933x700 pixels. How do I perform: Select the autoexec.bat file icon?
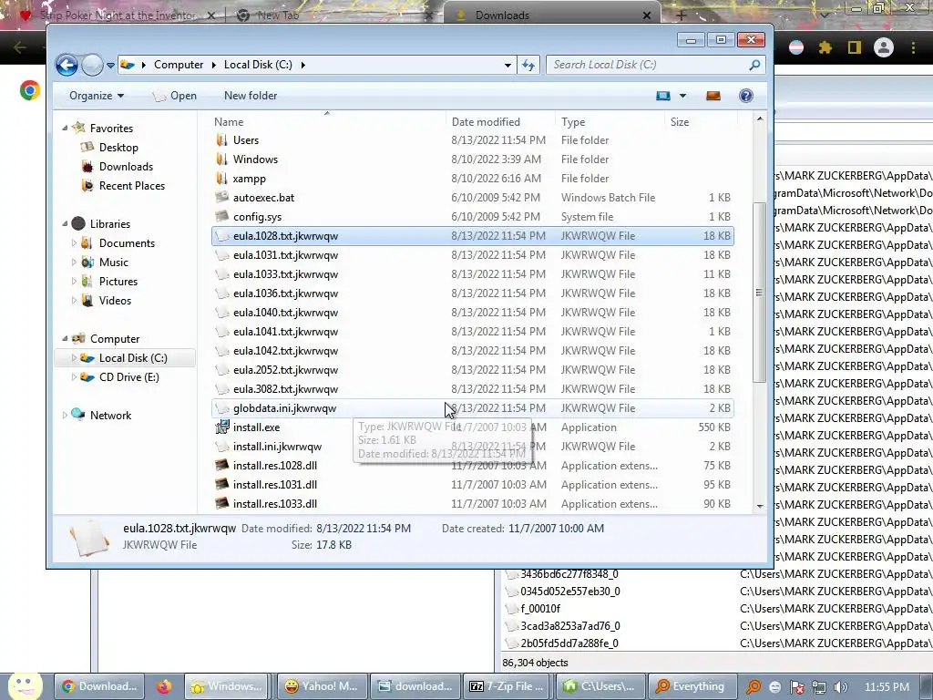(222, 198)
